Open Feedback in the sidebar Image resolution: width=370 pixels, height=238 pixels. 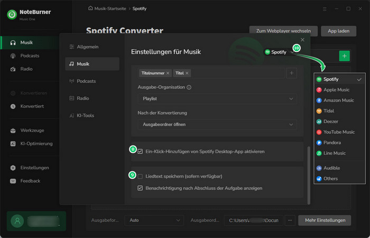click(x=30, y=181)
